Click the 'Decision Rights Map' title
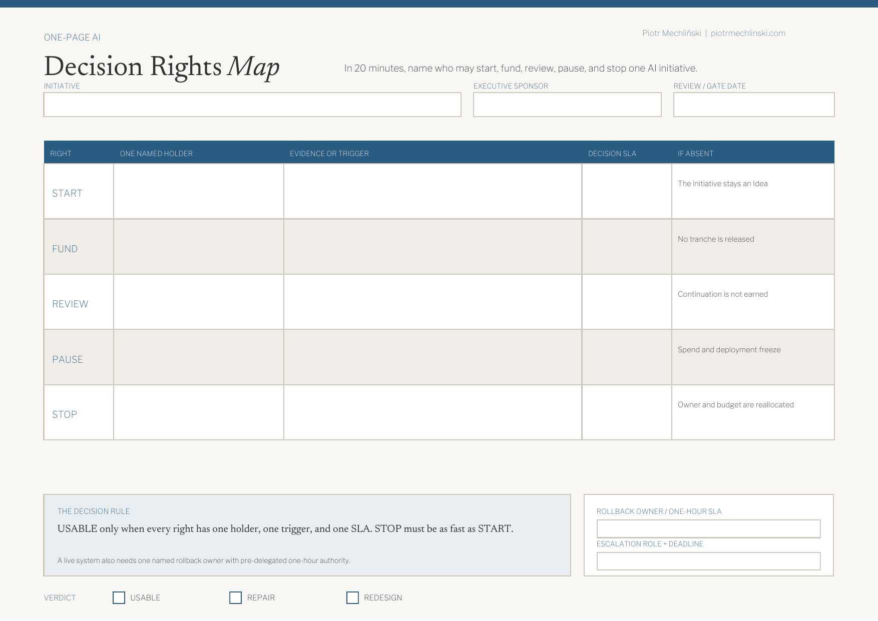Image resolution: width=878 pixels, height=621 pixels. 162,67
